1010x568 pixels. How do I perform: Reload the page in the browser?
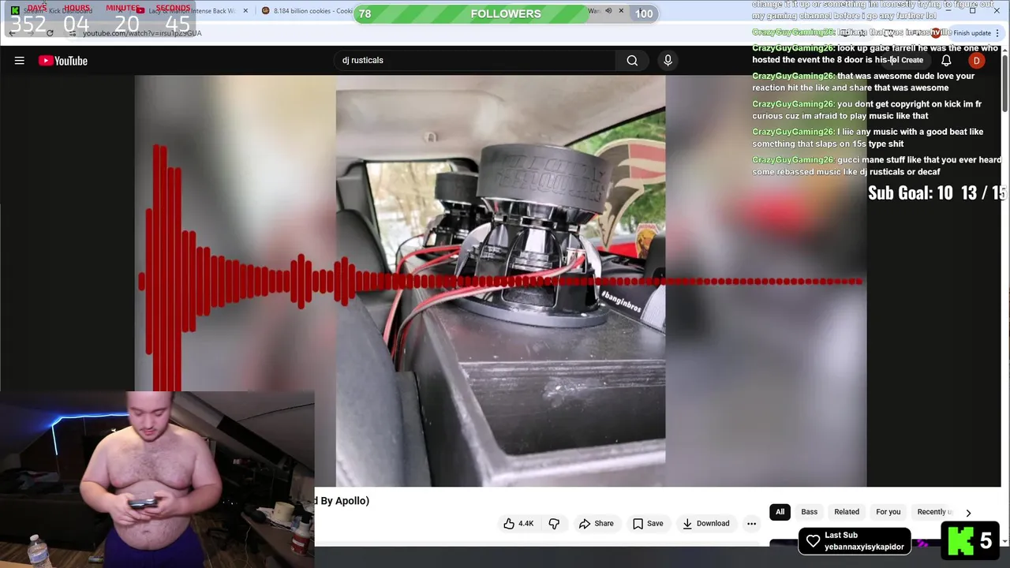click(x=50, y=33)
